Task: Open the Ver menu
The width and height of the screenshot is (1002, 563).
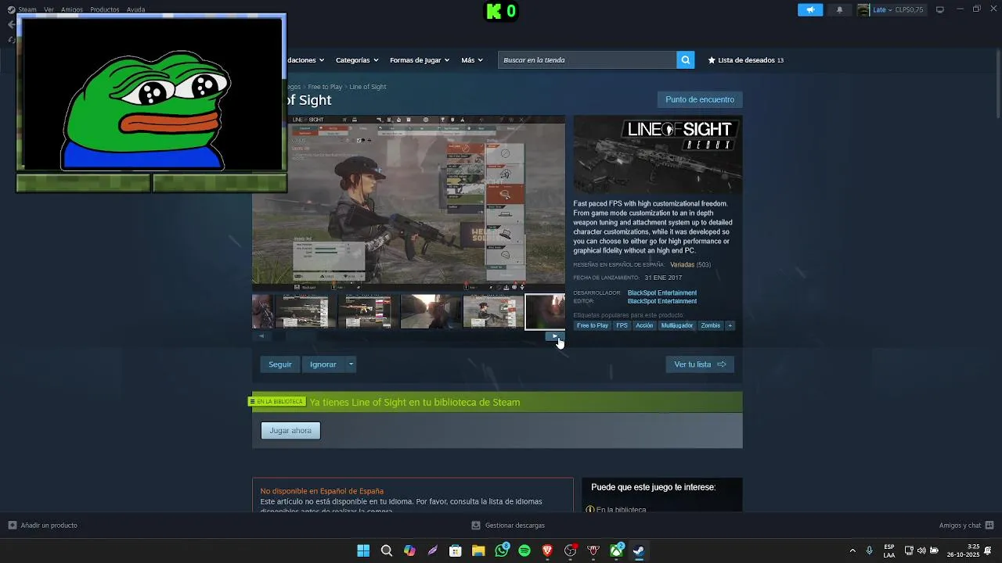Action: [49, 9]
